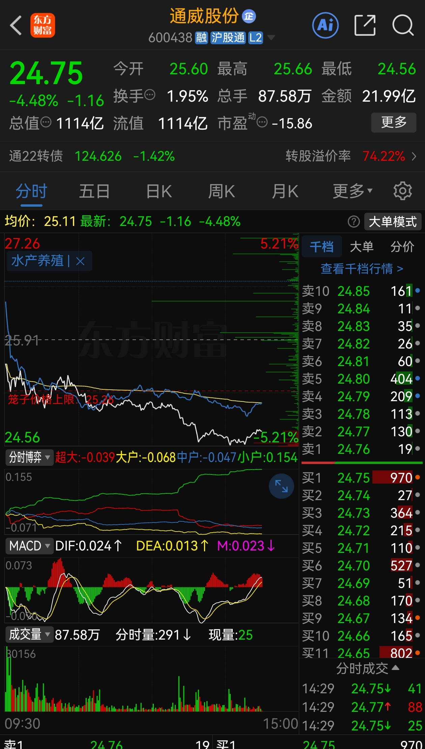Select the 千档 tab
The width and height of the screenshot is (425, 749).
pyautogui.click(x=321, y=247)
